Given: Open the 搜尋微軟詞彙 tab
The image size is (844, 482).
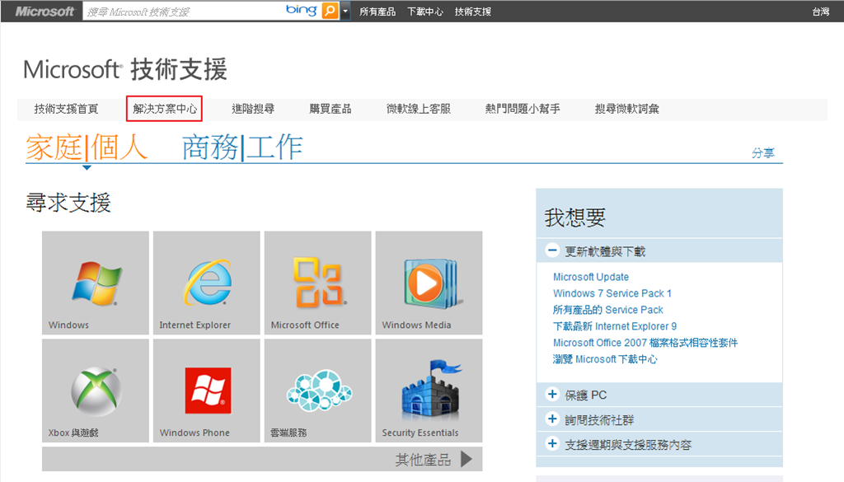Looking at the screenshot, I should [627, 109].
